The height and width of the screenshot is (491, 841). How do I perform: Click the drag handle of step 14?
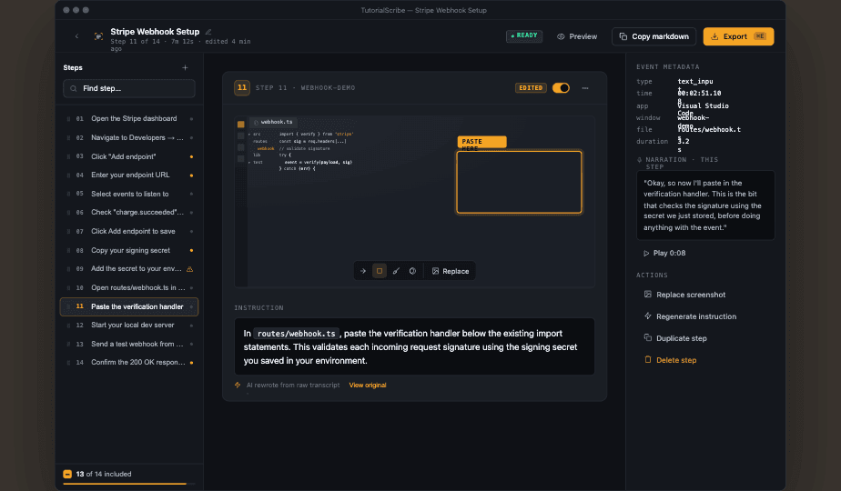[68, 363]
